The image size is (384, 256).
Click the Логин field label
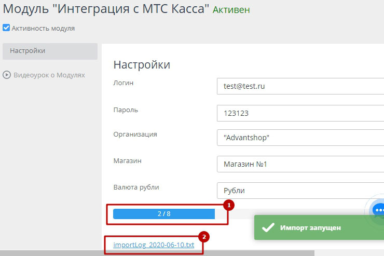[123, 83]
